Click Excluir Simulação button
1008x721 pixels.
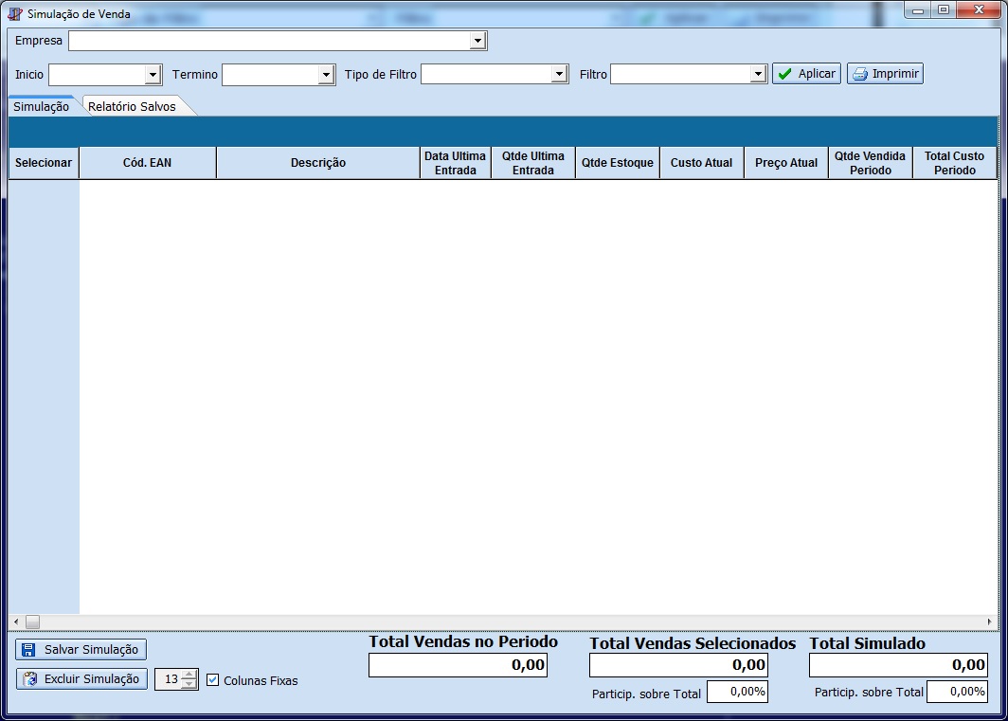pos(81,679)
